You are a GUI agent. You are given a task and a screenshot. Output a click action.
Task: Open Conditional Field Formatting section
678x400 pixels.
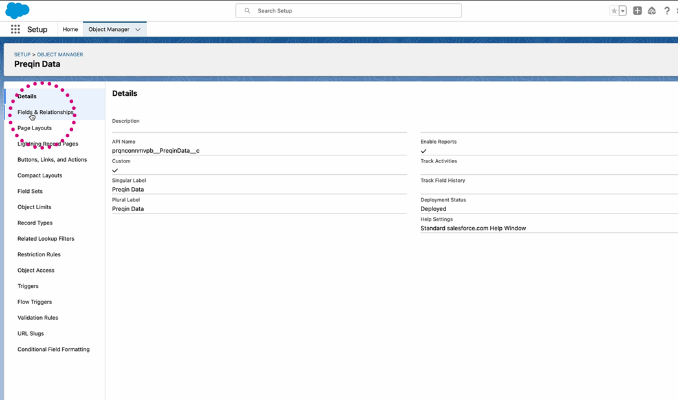click(x=55, y=350)
